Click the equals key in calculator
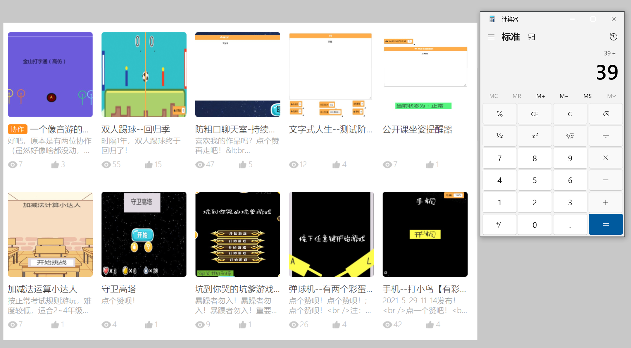Image resolution: width=631 pixels, height=348 pixels. 606,225
